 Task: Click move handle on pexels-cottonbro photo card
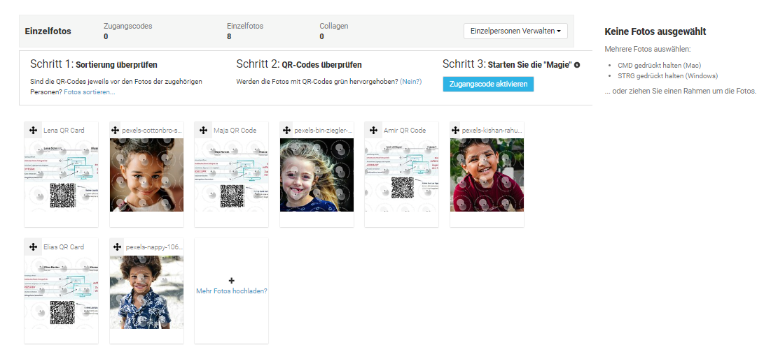116,130
